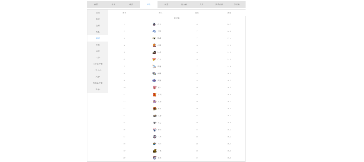Screen dimensions: 364x162
Task: Open the Xinjiang (新疆) team logo
Action: [x=154, y=73]
